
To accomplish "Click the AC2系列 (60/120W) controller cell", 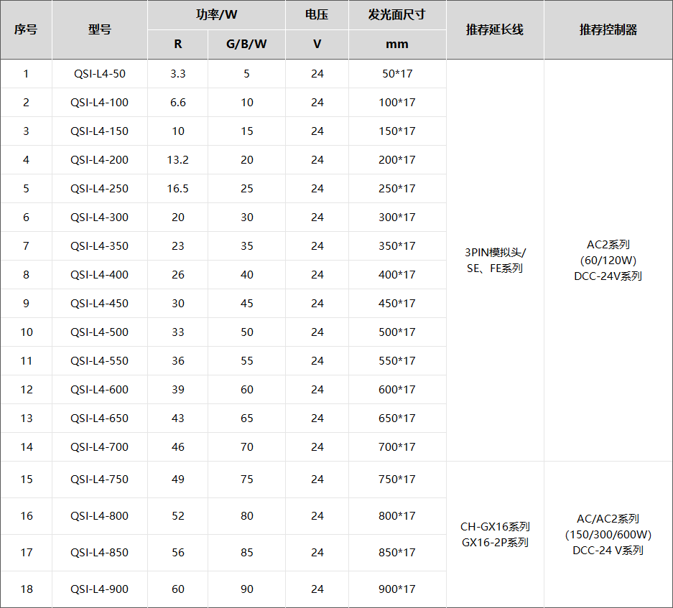I will (x=608, y=260).
